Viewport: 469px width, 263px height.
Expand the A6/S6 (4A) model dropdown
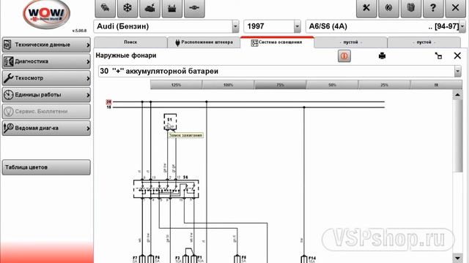(462, 26)
